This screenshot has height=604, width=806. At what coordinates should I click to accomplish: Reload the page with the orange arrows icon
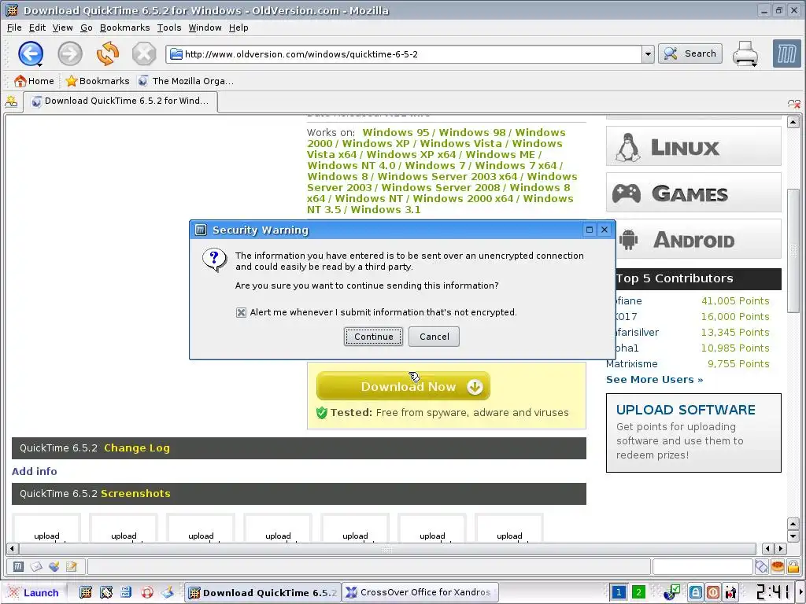(107, 53)
